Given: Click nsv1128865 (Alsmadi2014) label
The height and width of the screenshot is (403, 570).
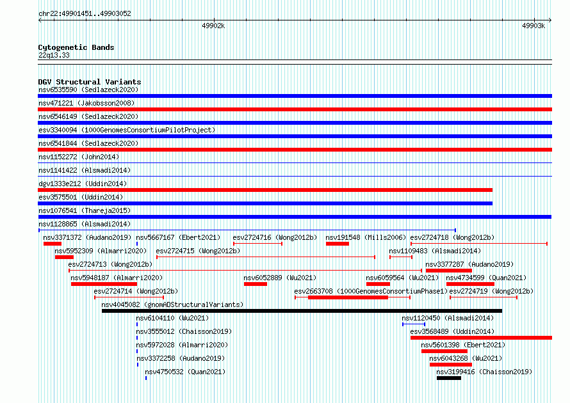Looking at the screenshot, I should tap(85, 224).
